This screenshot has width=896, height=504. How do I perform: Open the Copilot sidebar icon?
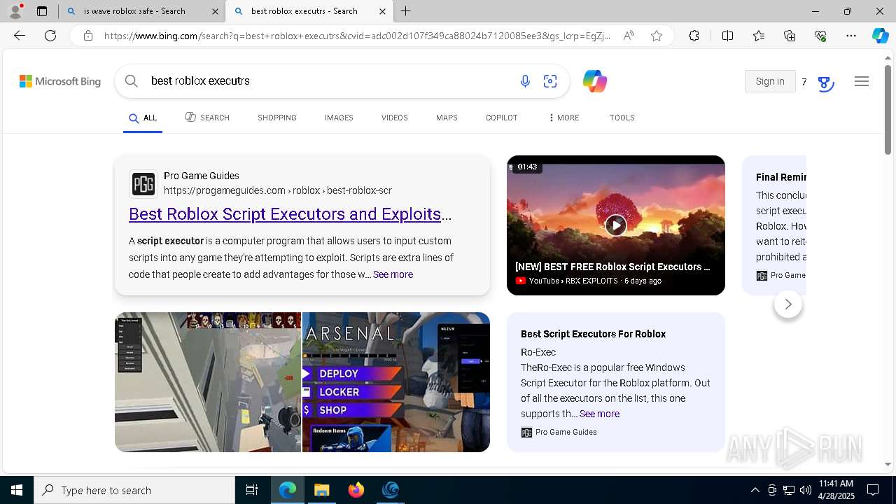880,36
